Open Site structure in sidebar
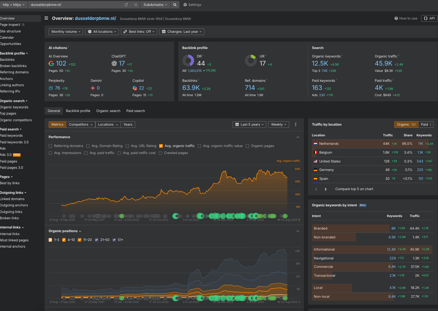Viewport: 438px width, 311px height. (10, 31)
